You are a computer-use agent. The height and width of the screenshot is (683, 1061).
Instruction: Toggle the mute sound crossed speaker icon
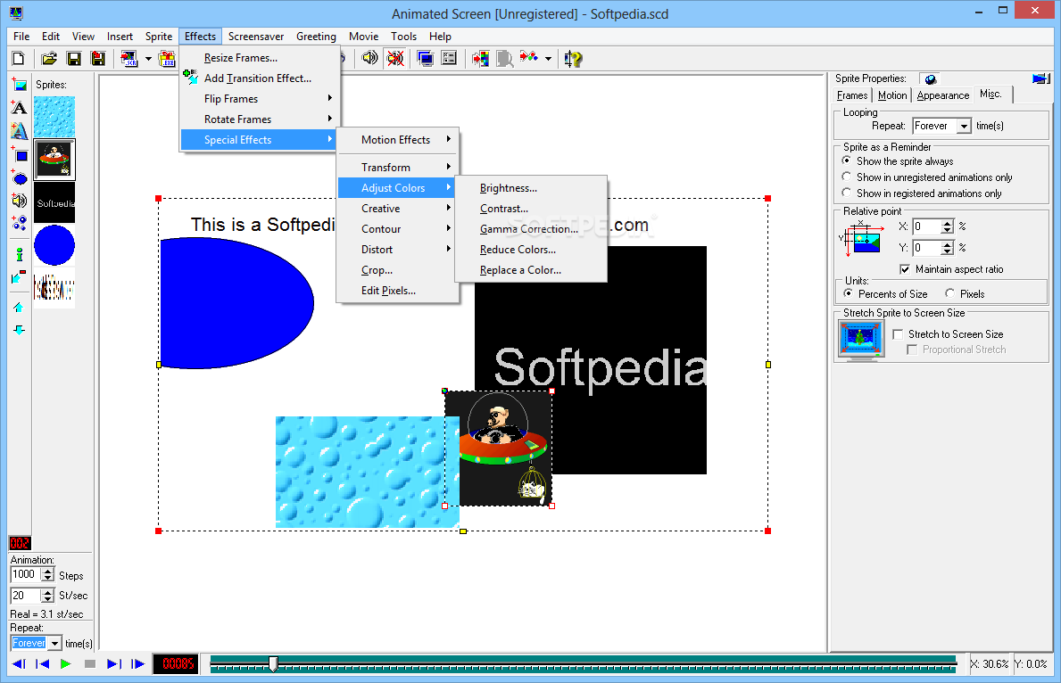(x=395, y=59)
